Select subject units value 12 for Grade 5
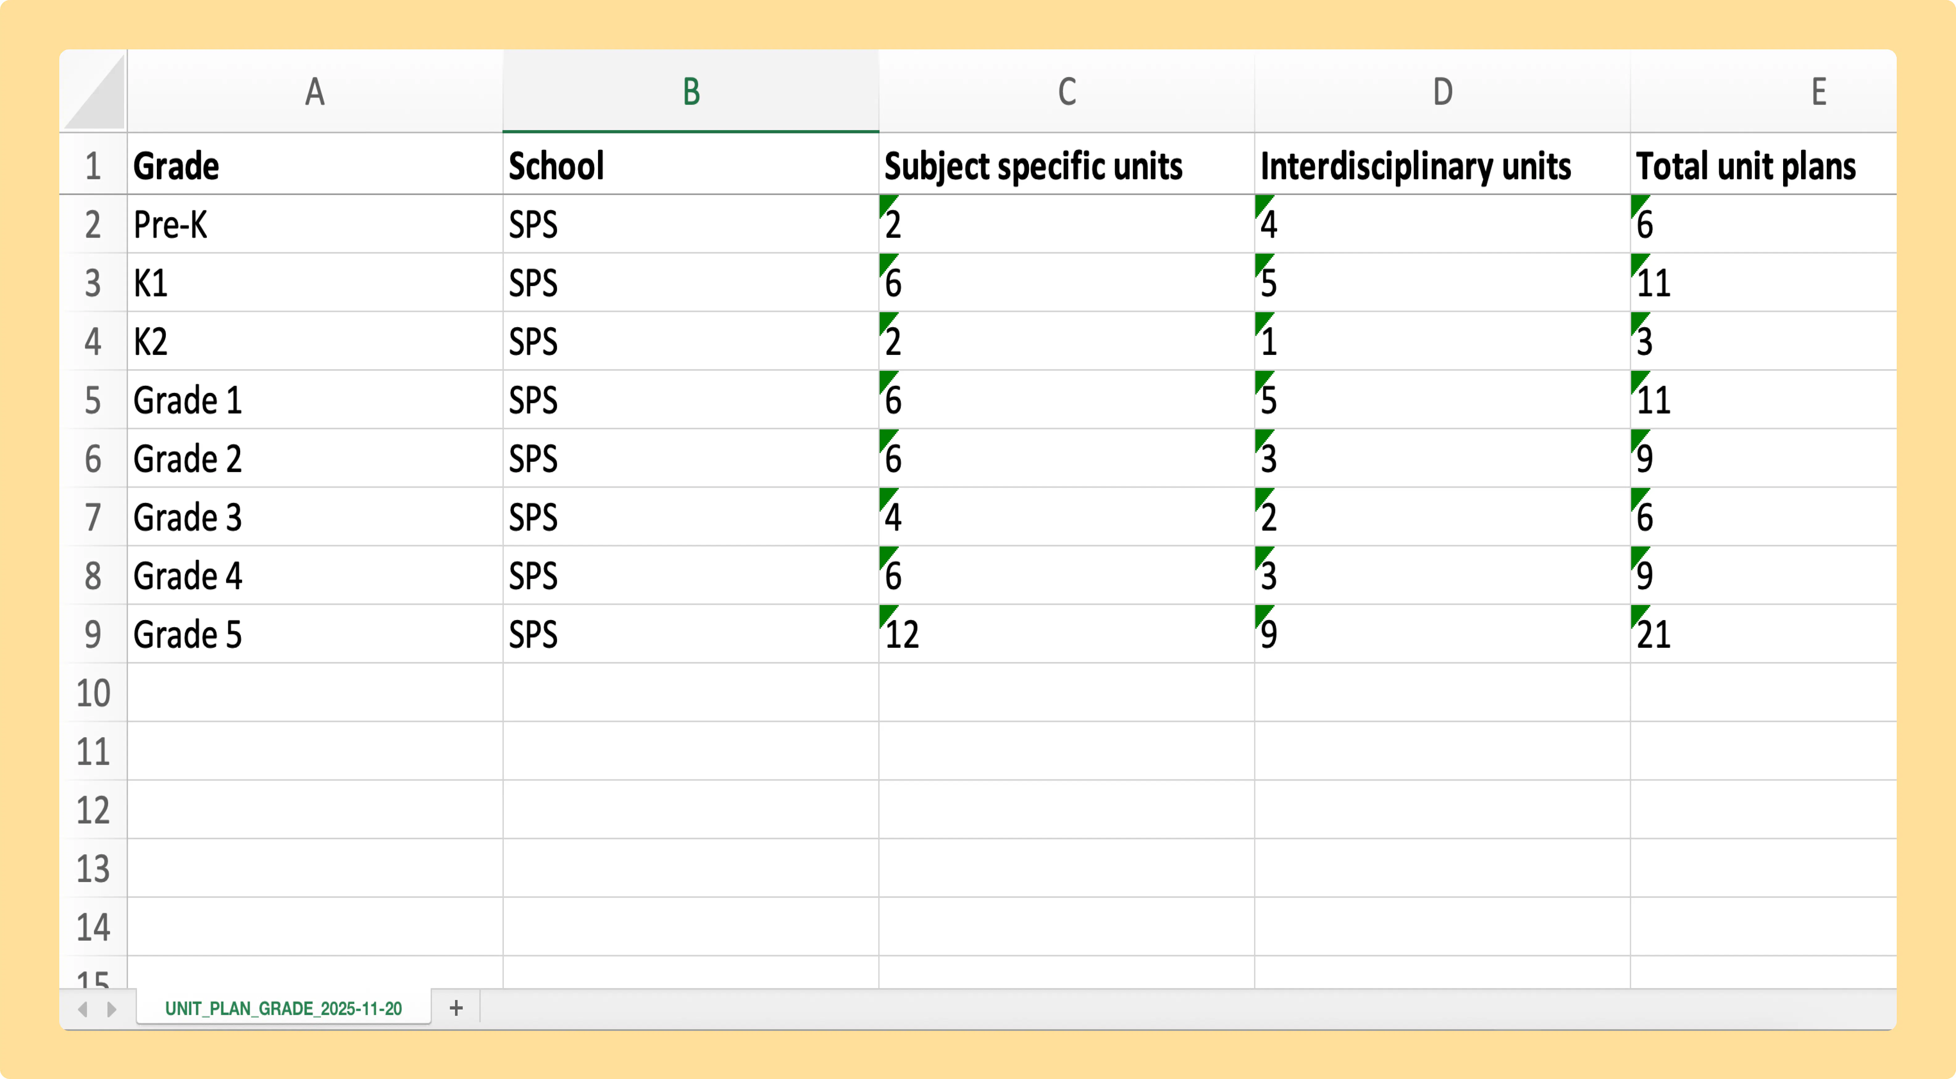 (x=1067, y=633)
